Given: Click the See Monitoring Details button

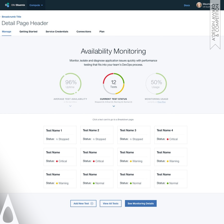Looking at the screenshot, I should (x=141, y=203).
